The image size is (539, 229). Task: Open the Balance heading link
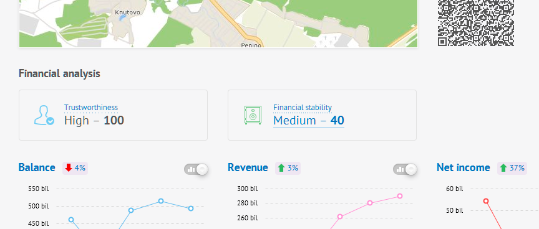coord(37,167)
